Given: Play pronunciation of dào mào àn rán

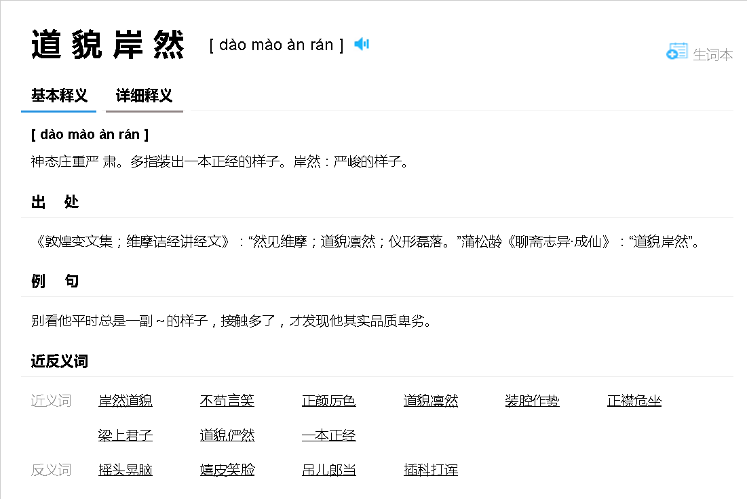Looking at the screenshot, I should coord(361,43).
